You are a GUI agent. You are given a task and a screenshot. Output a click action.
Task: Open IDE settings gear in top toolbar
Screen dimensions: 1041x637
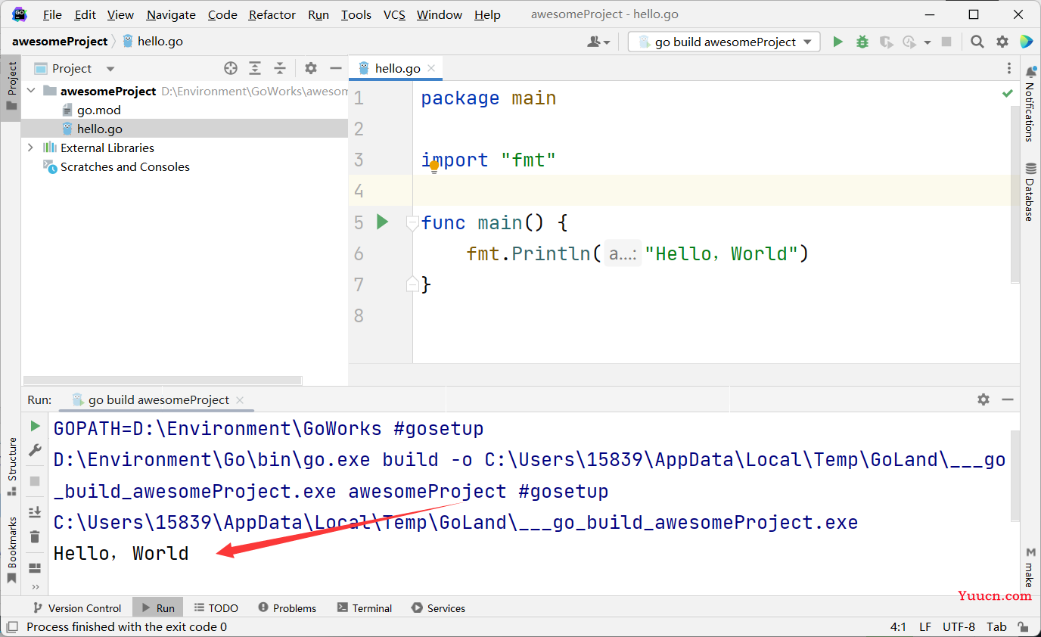1002,42
